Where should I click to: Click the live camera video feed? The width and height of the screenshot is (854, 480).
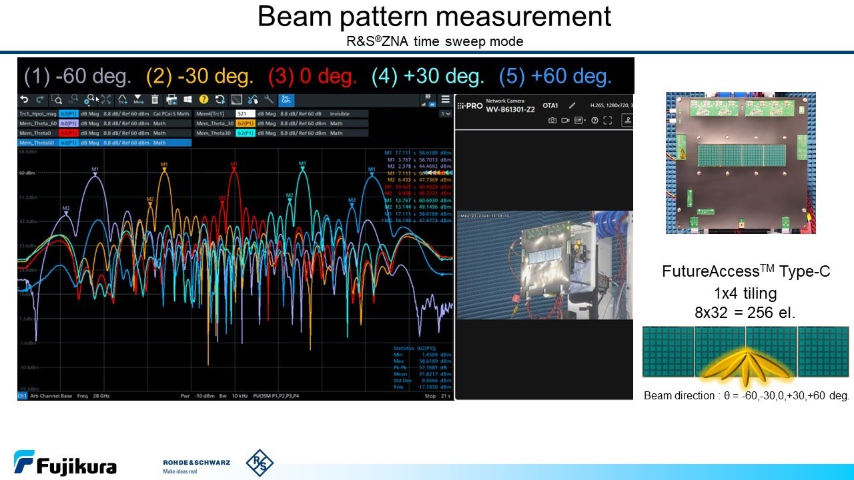(x=544, y=265)
